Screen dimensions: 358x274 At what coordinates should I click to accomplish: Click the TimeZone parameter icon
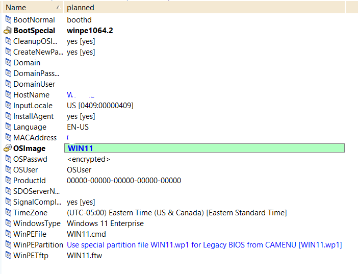8,213
